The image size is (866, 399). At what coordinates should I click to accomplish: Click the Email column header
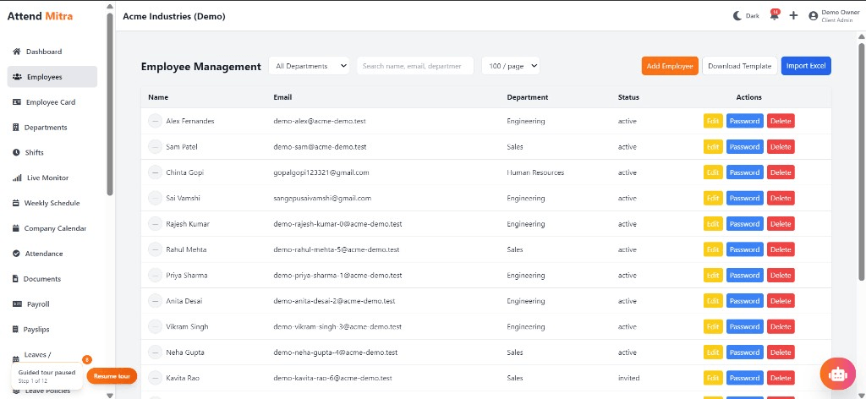point(282,97)
